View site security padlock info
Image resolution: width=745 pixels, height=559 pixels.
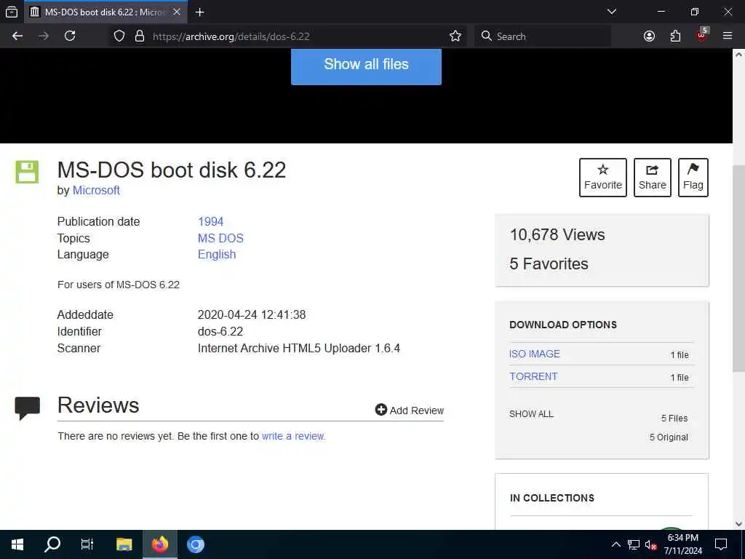coord(140,36)
